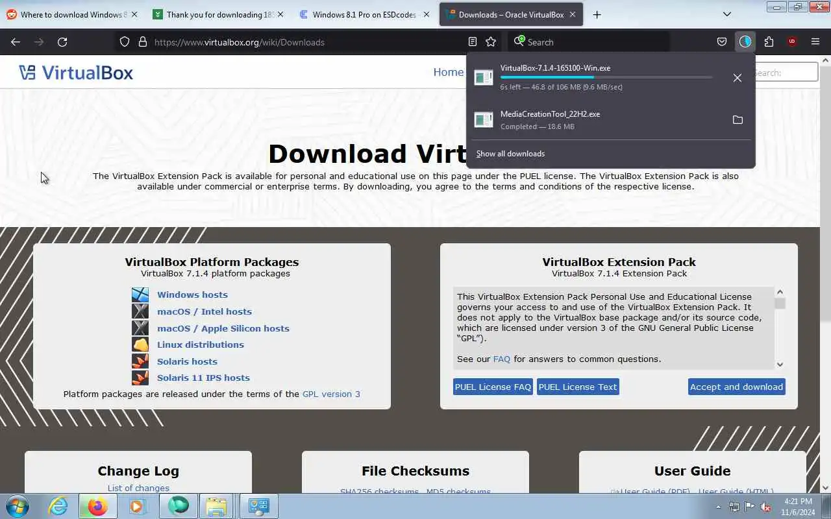Image resolution: width=831 pixels, height=519 pixels.
Task: Open Linux distributions link
Action: click(201, 344)
